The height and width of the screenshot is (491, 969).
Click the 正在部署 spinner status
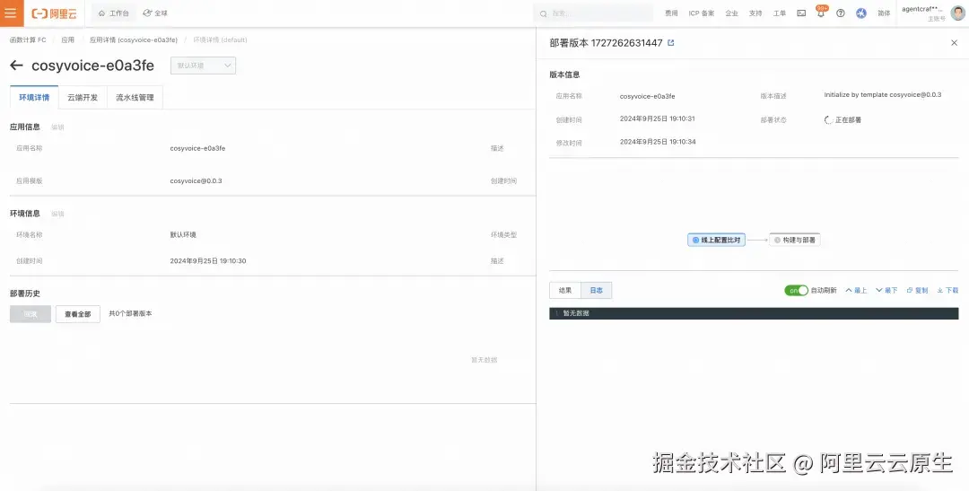(842, 120)
